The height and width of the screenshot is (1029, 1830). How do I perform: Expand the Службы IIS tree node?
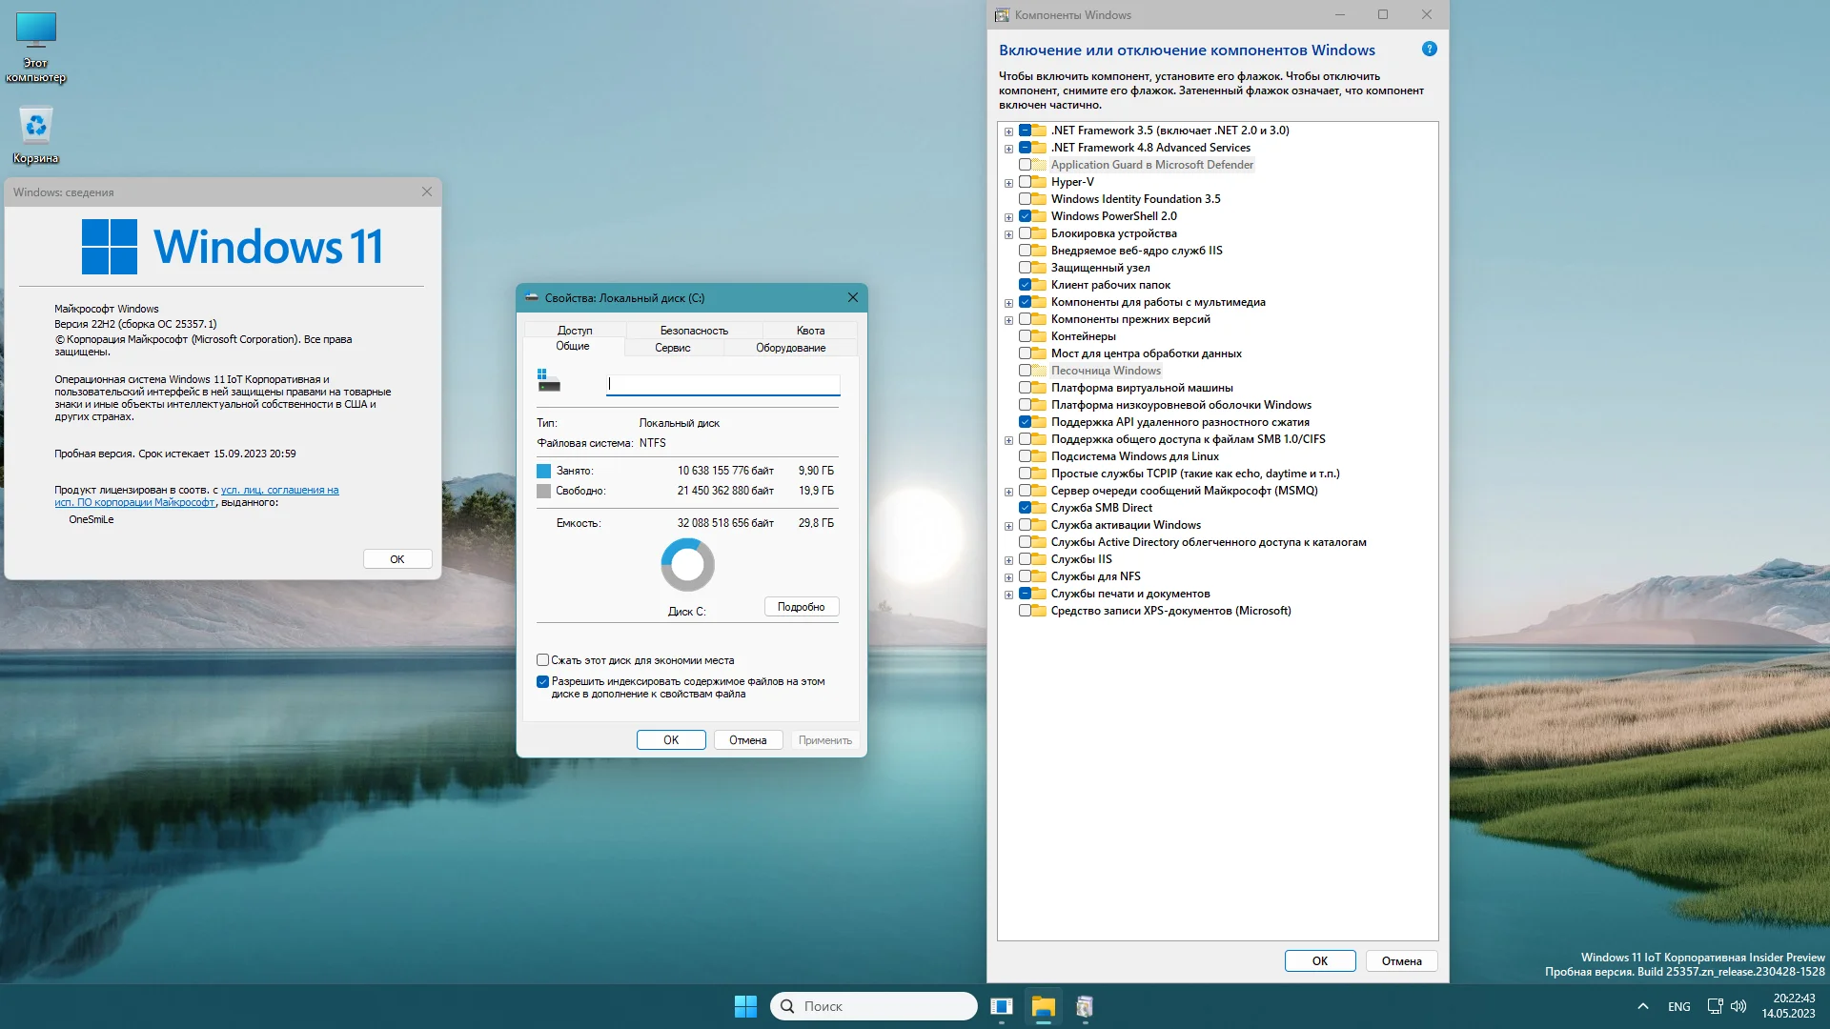pos(1008,560)
